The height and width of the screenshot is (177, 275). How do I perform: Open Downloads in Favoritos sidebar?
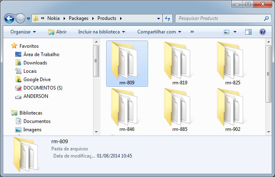(35, 63)
